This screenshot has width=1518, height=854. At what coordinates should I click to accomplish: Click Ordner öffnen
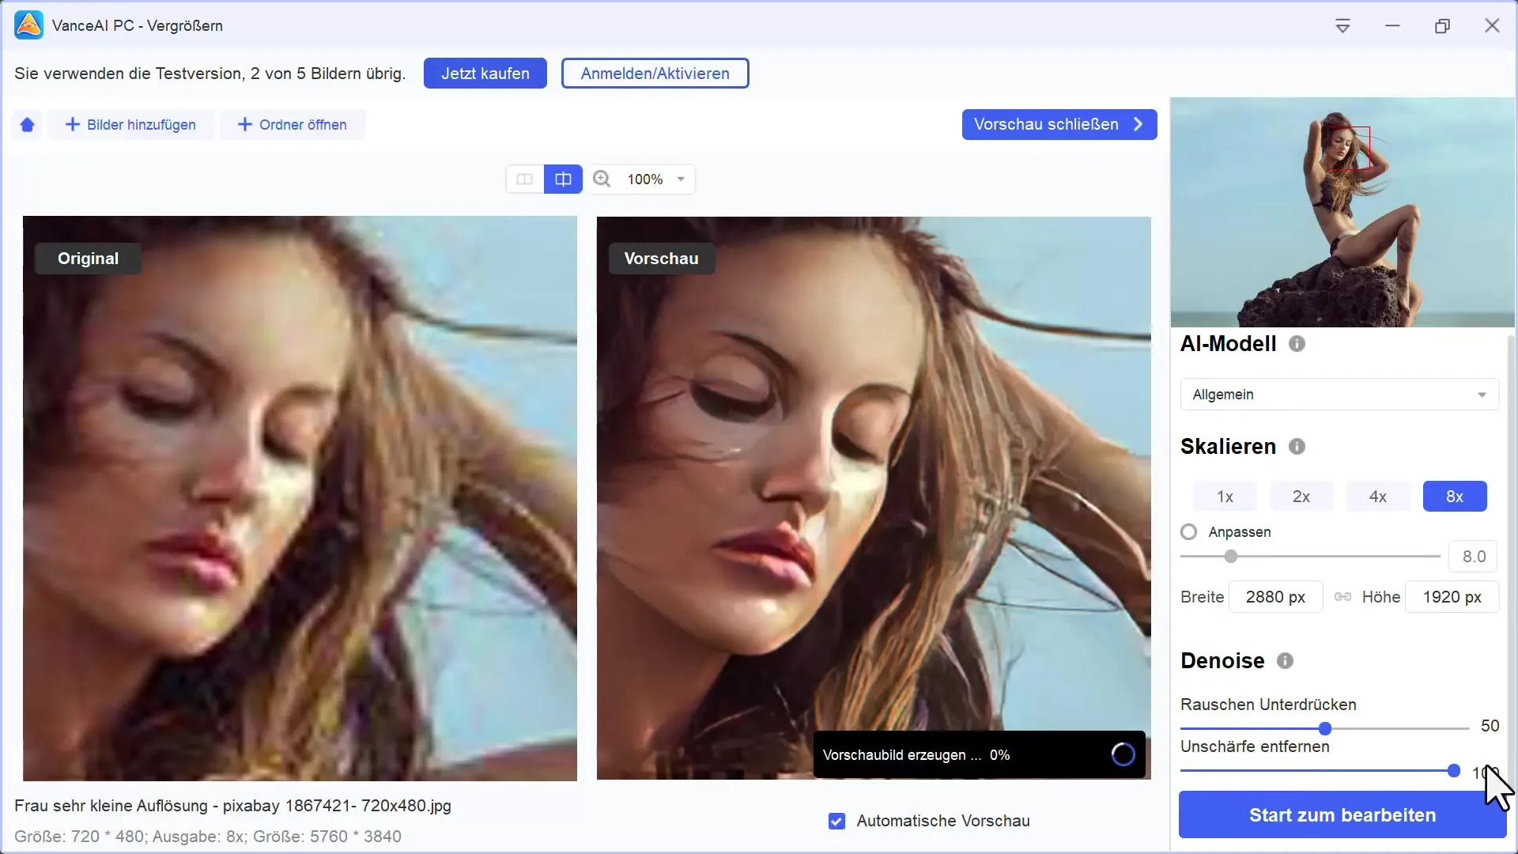point(293,125)
